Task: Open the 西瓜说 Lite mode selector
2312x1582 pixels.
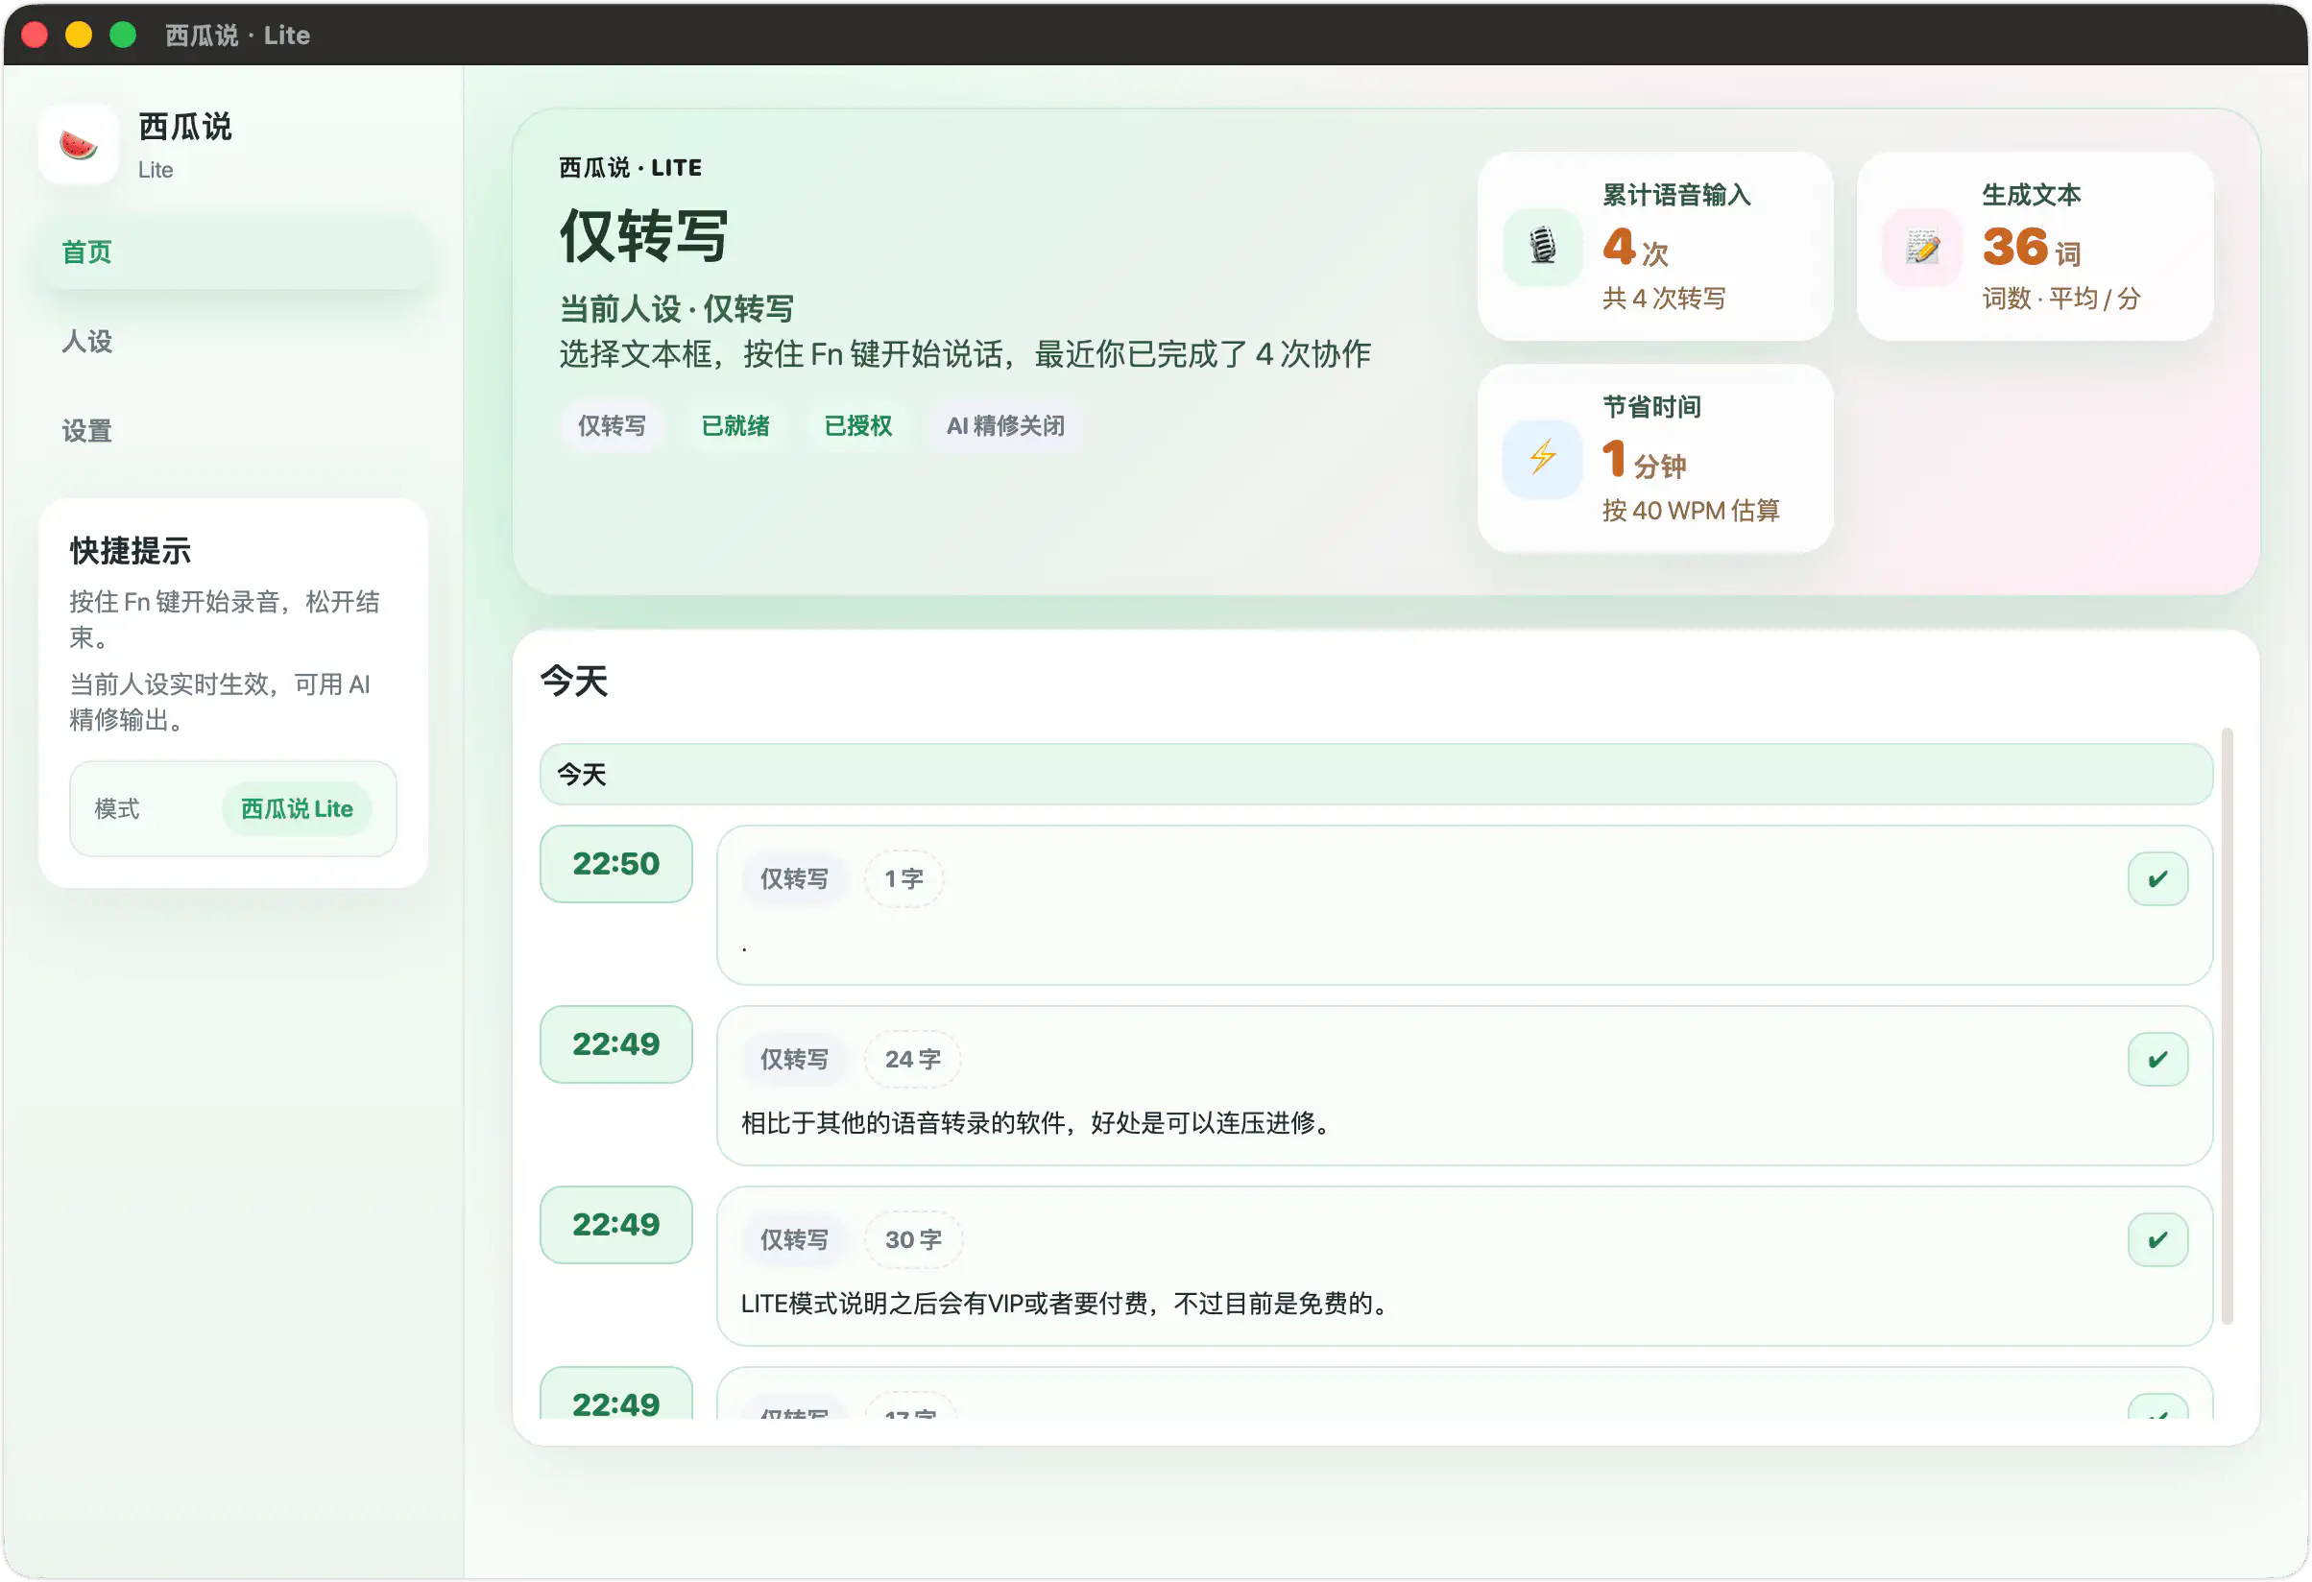Action: (x=297, y=808)
